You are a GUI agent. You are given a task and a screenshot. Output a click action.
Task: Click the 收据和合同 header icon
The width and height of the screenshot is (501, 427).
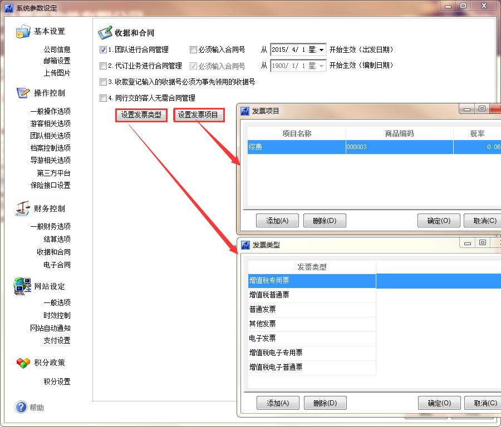tap(105, 33)
